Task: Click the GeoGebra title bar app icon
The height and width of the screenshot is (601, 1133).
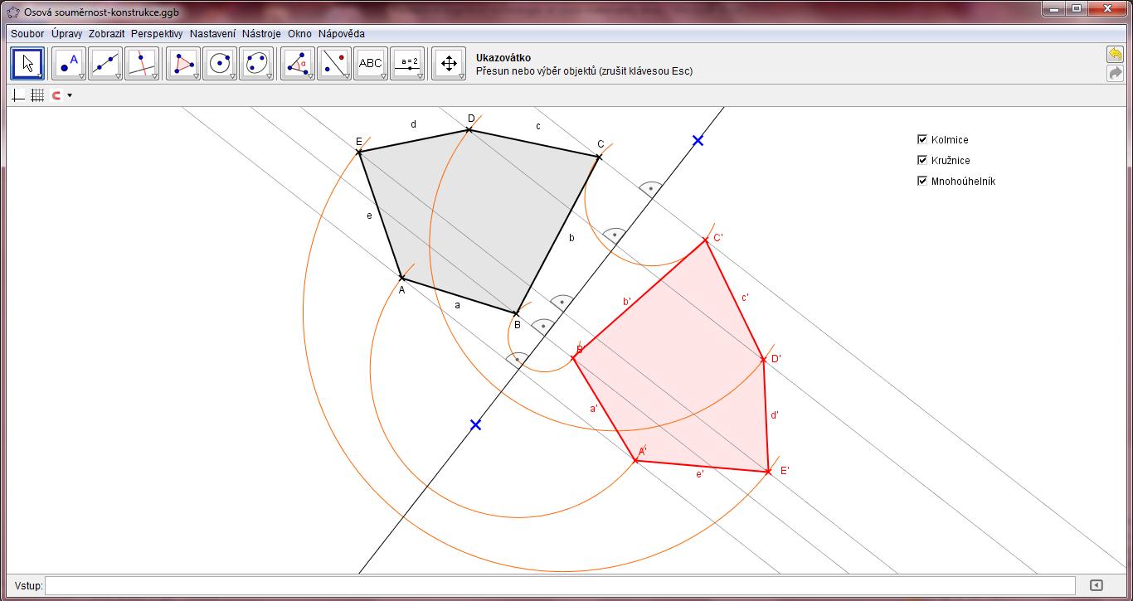Action: pos(13,12)
